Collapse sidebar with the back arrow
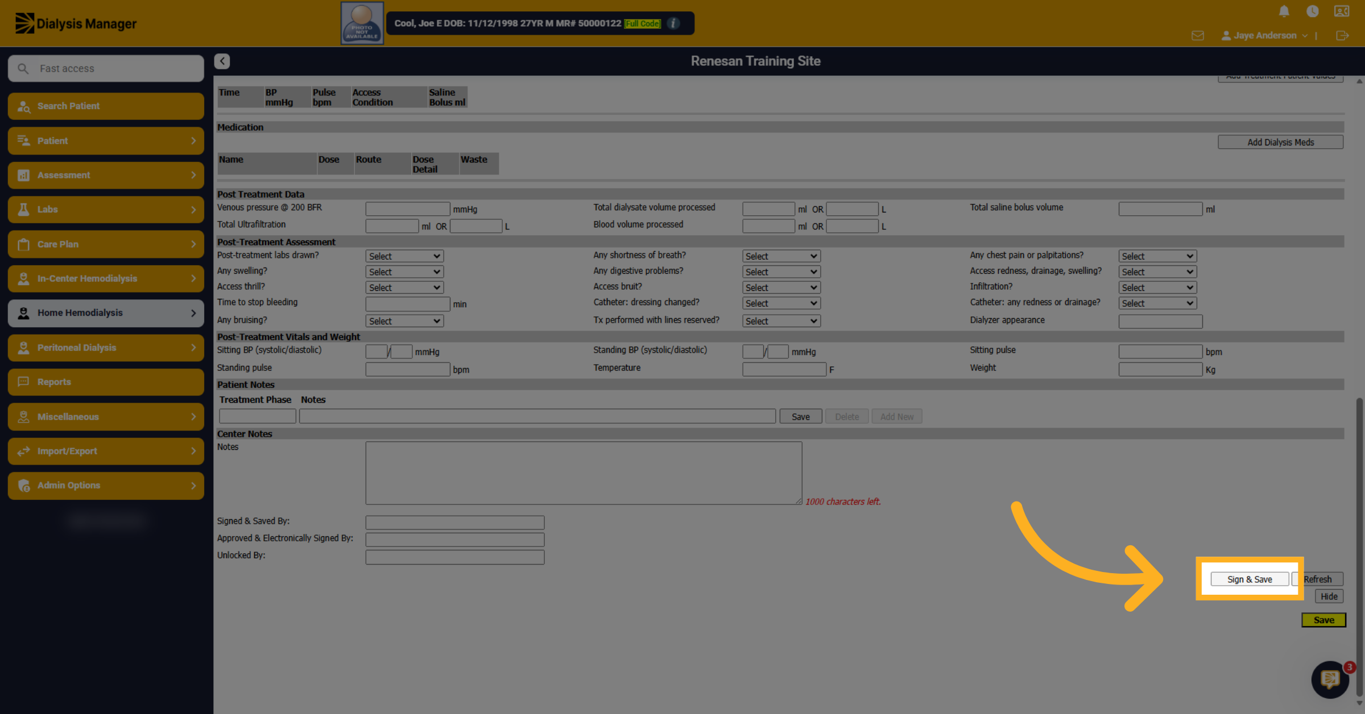Viewport: 1365px width, 714px height. click(x=222, y=61)
